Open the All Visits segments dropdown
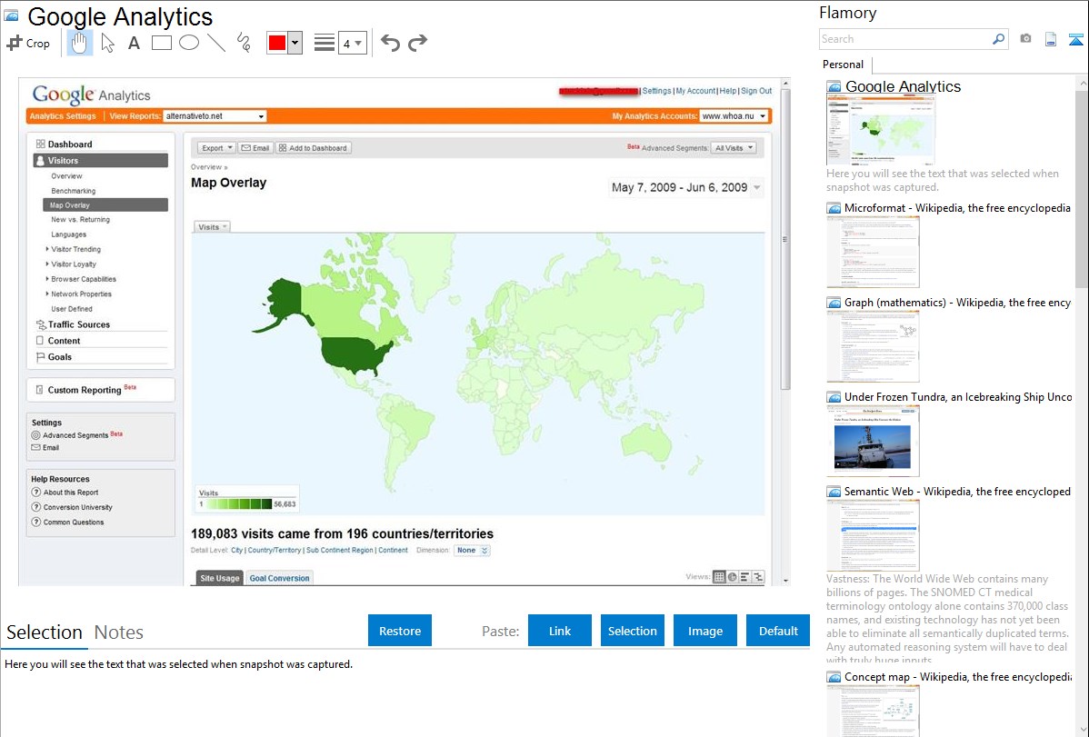This screenshot has height=737, width=1089. 734,148
